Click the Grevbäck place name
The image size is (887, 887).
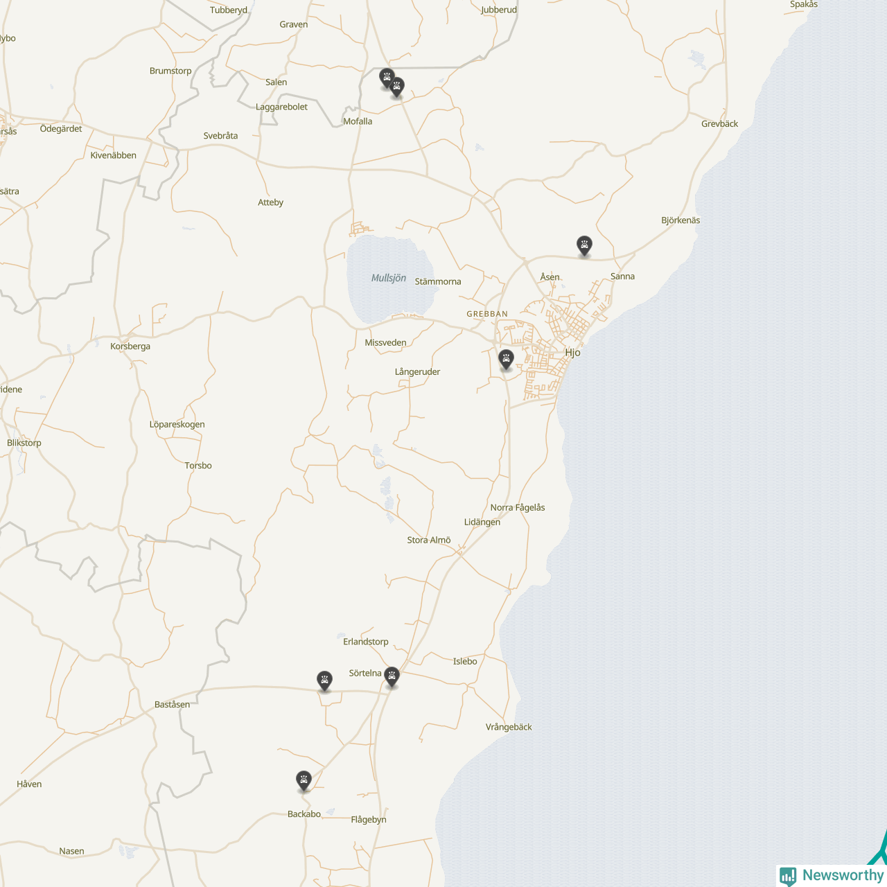719,124
